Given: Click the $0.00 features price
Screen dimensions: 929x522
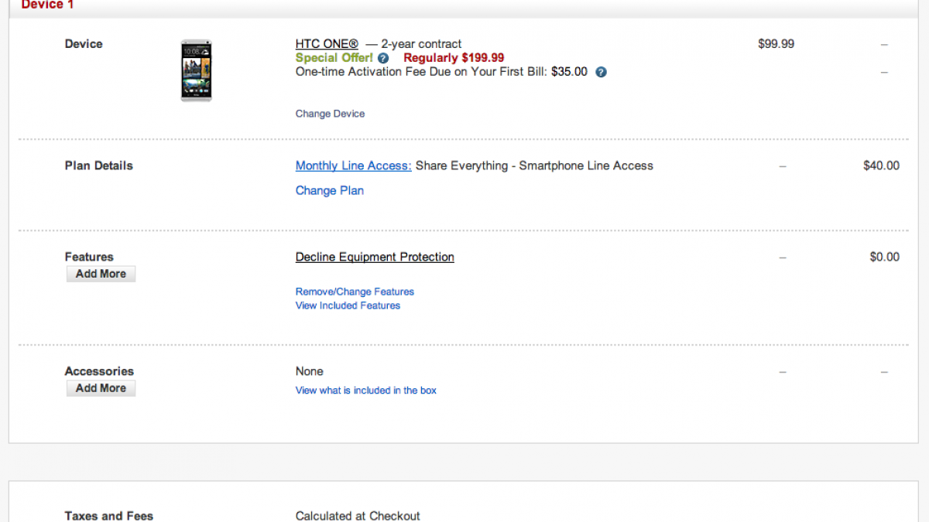Looking at the screenshot, I should coord(884,257).
